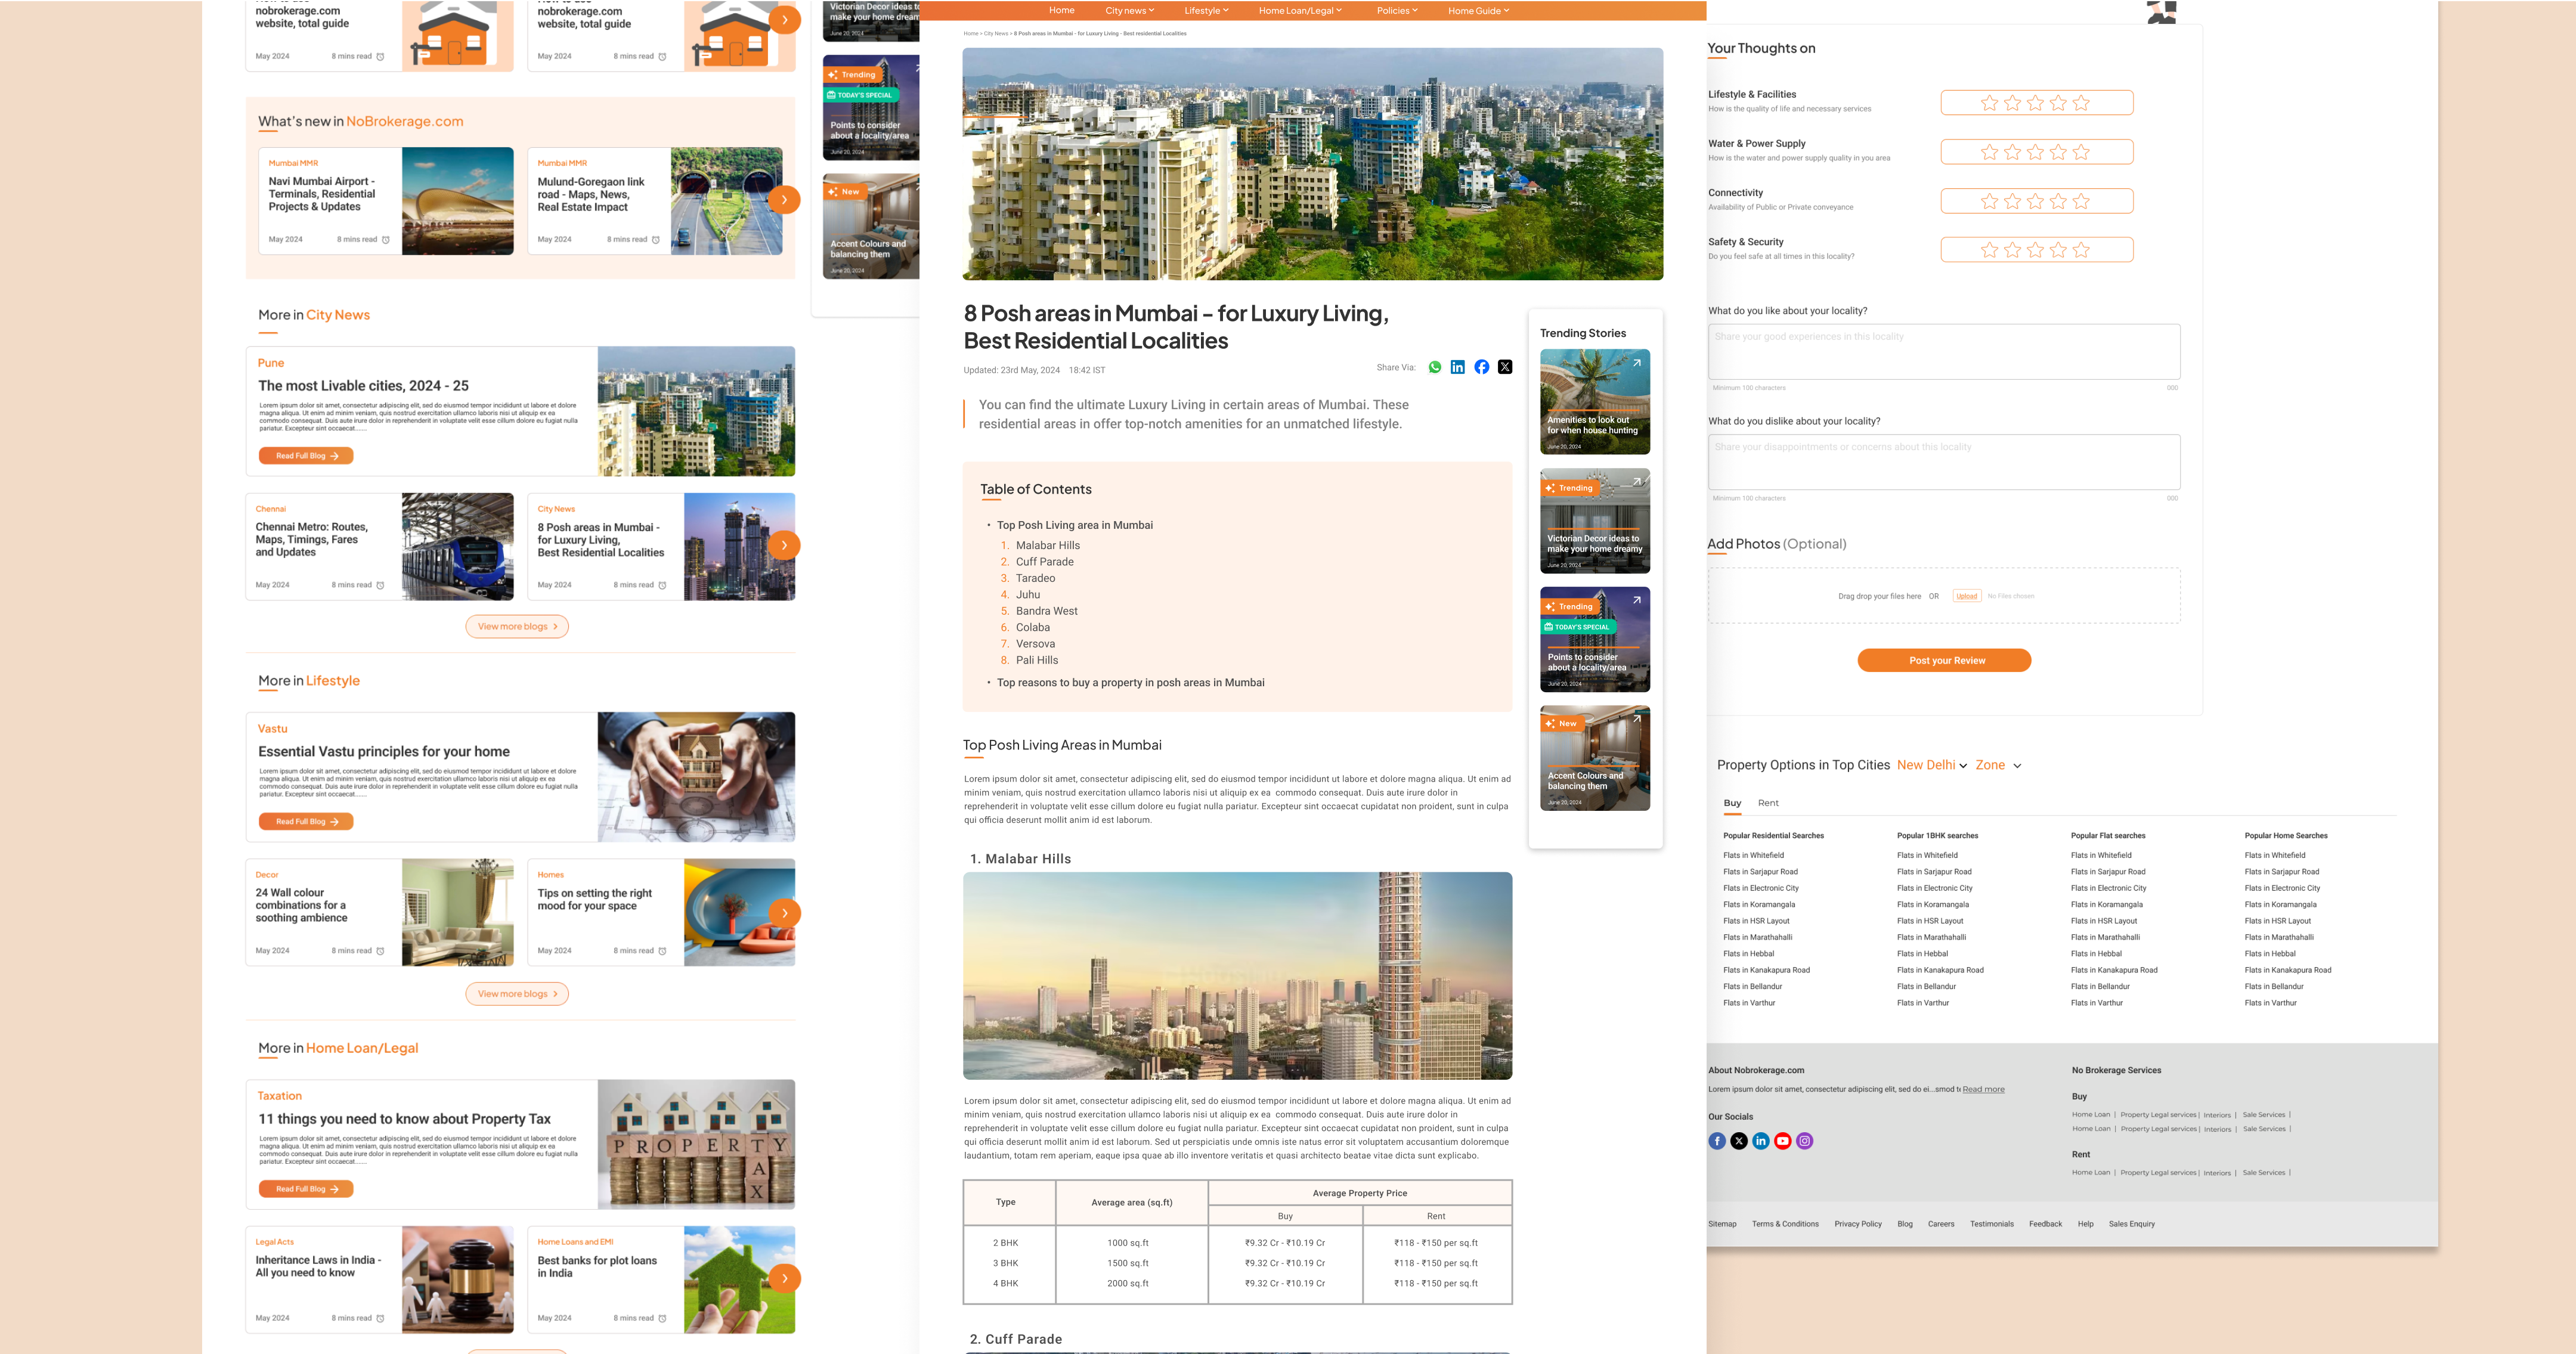Rate first star for Safety & Security
Viewport: 2576px width, 1354px height.
click(1990, 250)
